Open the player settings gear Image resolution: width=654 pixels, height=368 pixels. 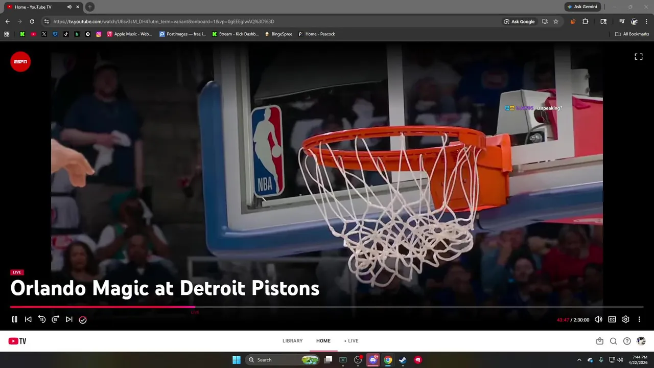coord(625,319)
